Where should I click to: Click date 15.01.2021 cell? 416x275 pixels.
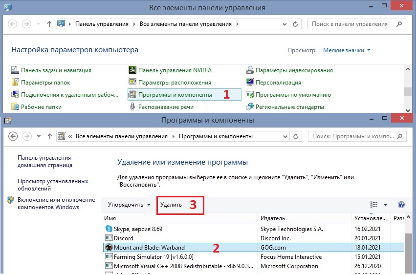368,257
